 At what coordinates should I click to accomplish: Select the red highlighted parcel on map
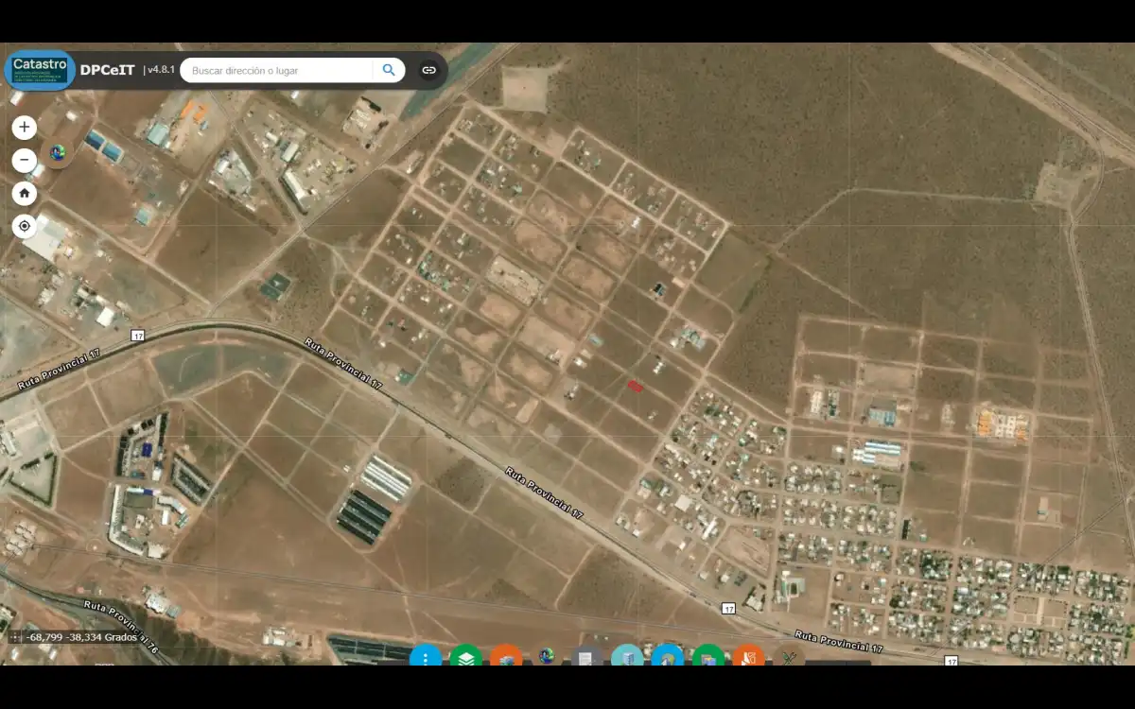point(636,386)
